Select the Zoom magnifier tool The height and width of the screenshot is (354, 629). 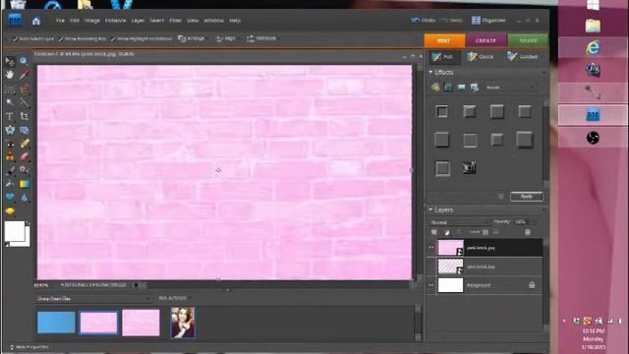click(24, 61)
